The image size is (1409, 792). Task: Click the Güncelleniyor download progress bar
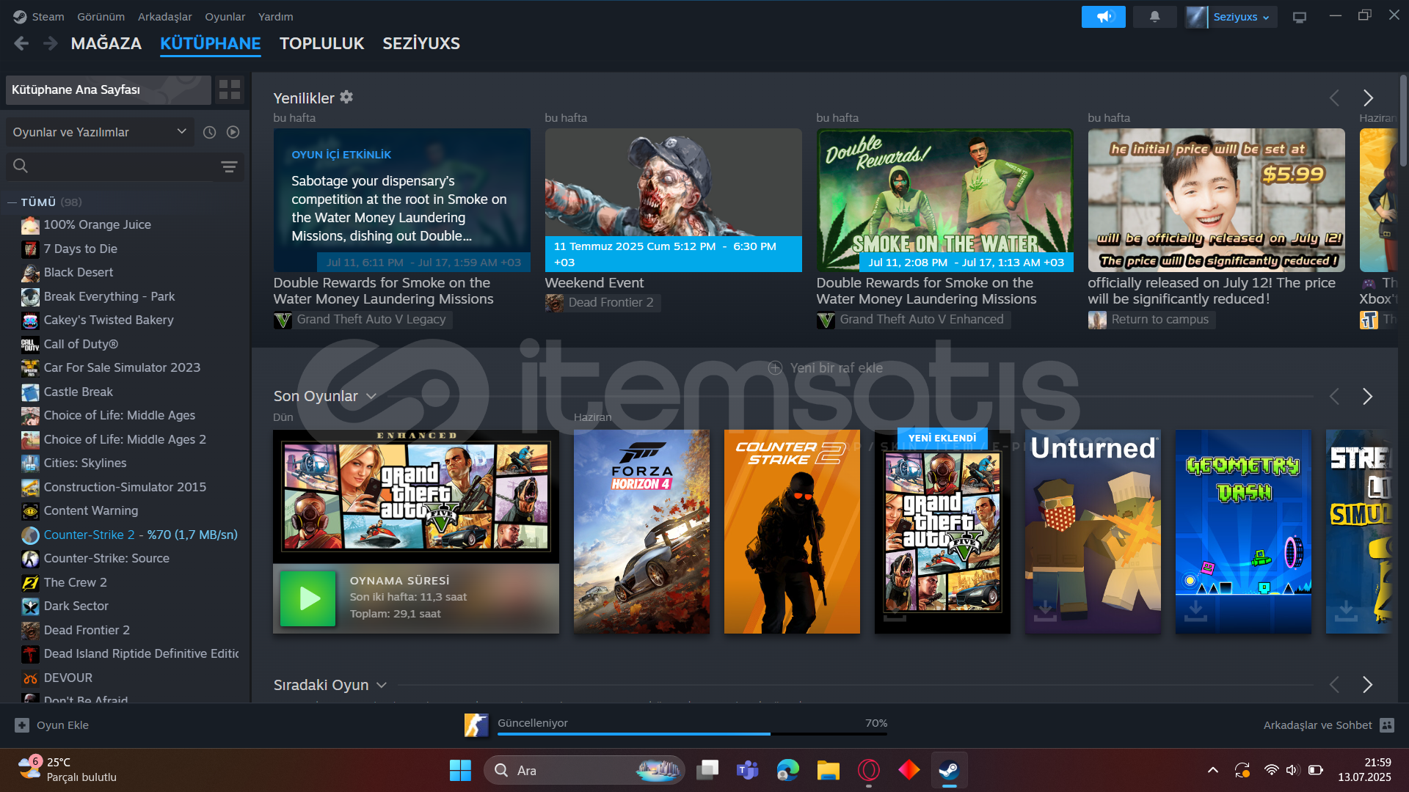pos(692,733)
